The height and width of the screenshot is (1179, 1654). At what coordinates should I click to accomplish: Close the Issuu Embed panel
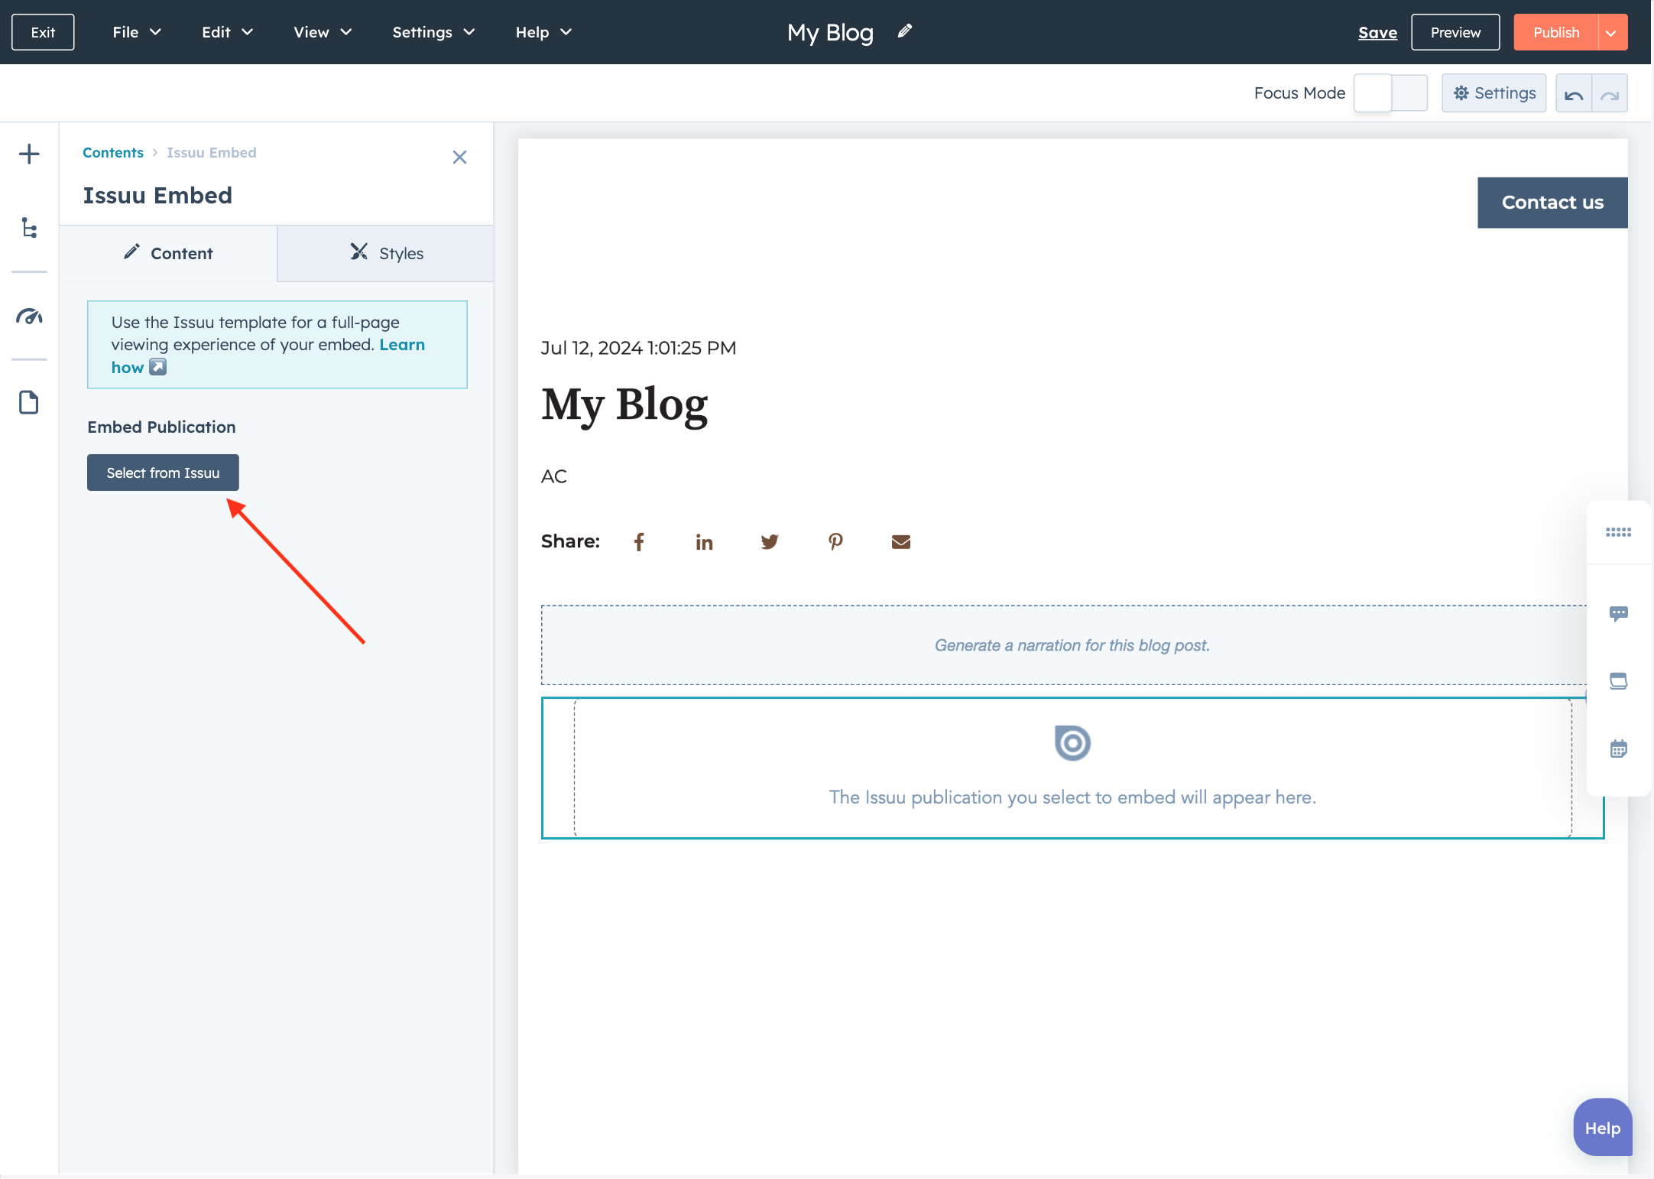pos(459,157)
